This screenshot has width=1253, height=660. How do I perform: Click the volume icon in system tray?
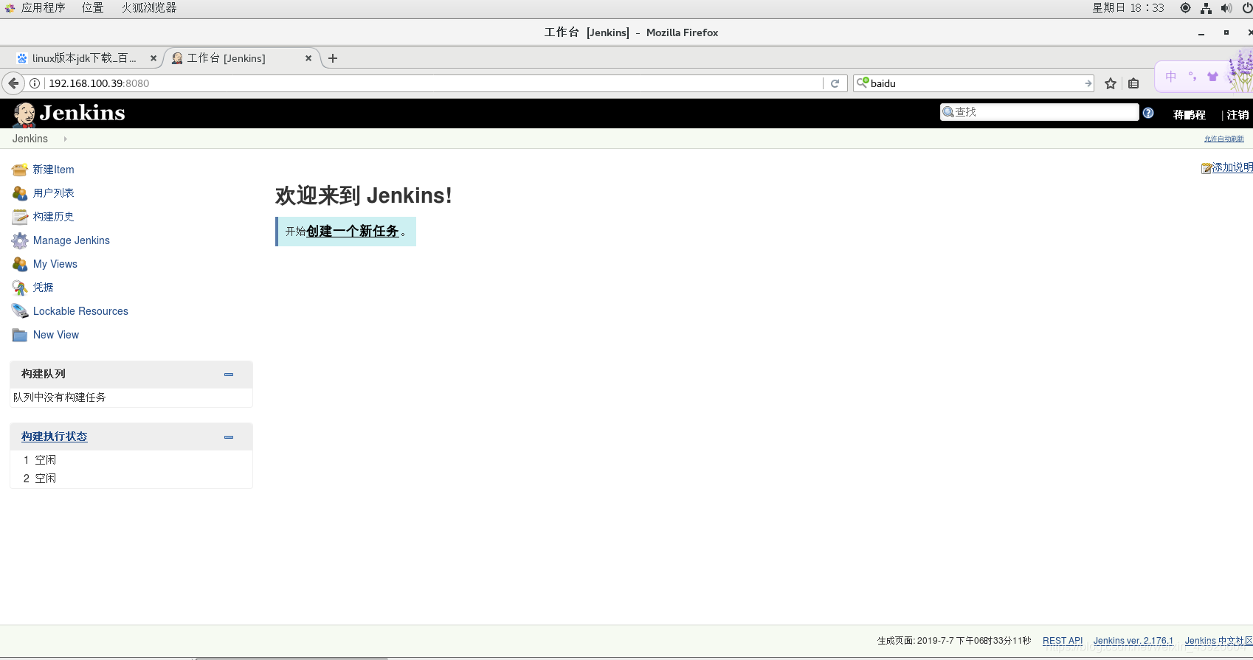[1226, 8]
